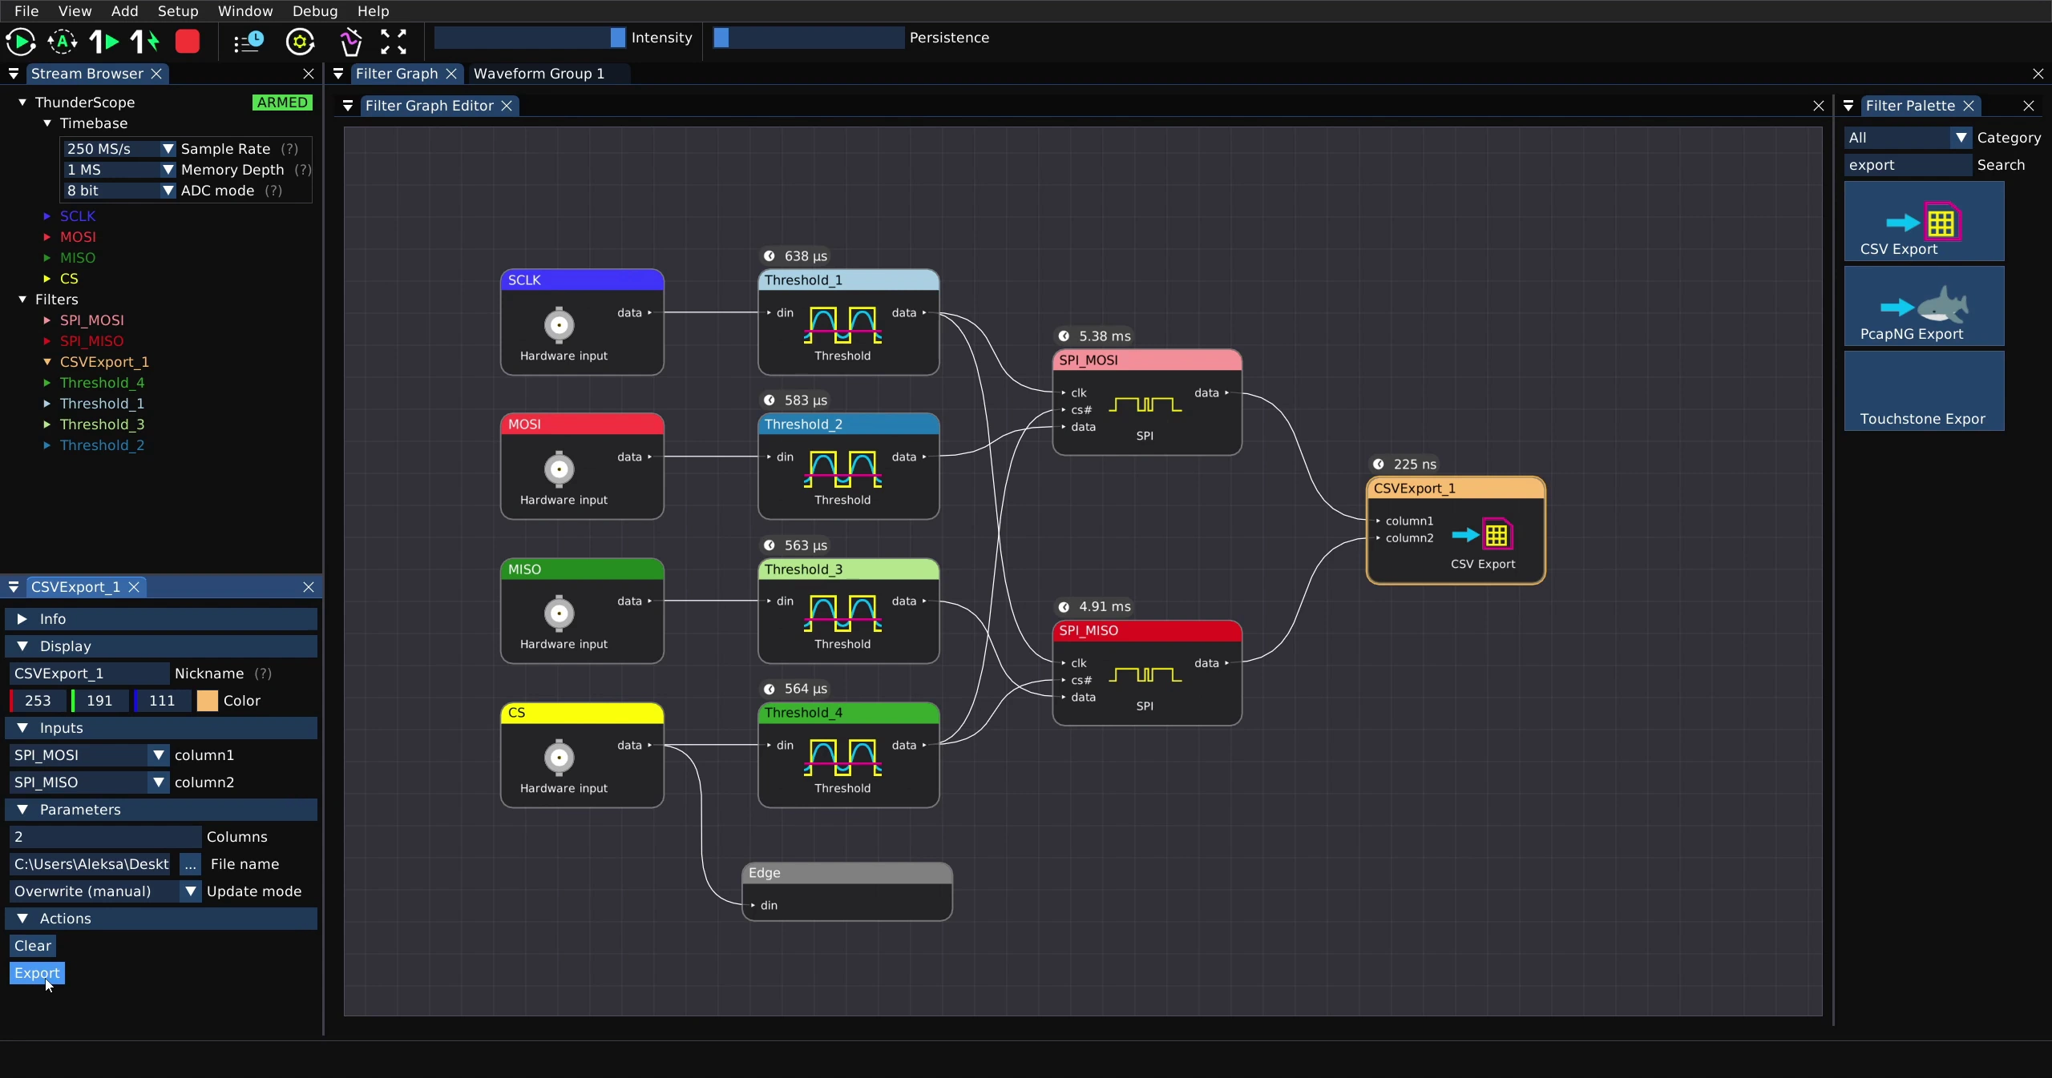
Task: Arm single trigger acquisition
Action: (104, 42)
